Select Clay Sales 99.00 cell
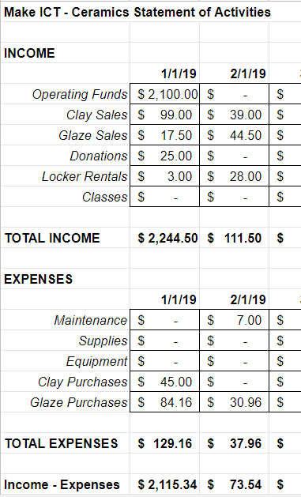The image size is (301, 497). tap(165, 115)
